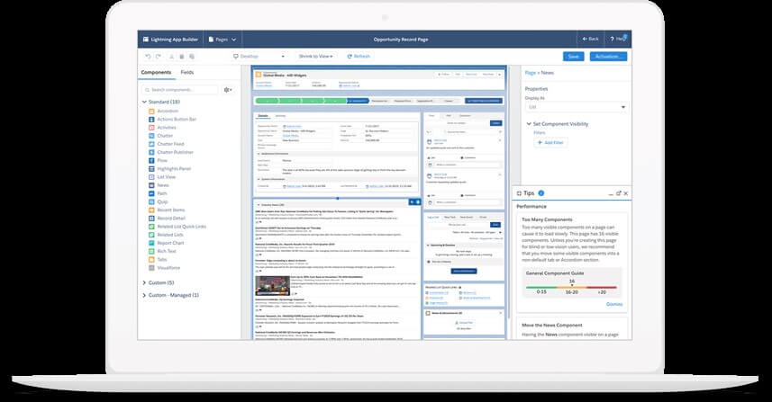Expand the Custom - Managed section
The height and width of the screenshot is (402, 772).
click(x=144, y=295)
